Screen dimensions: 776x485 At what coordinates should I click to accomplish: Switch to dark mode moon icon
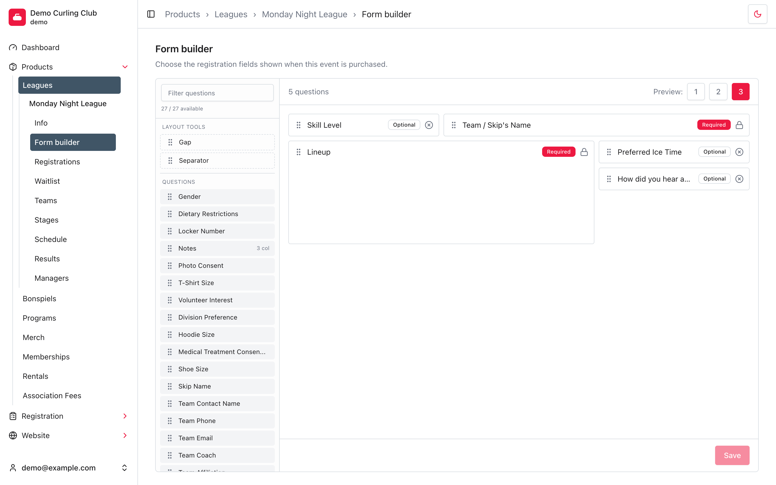(x=757, y=14)
